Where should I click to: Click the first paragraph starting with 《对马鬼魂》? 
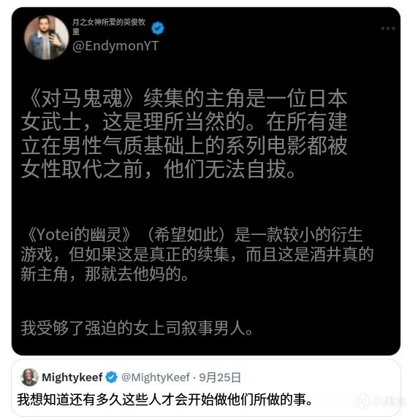[x=184, y=134]
